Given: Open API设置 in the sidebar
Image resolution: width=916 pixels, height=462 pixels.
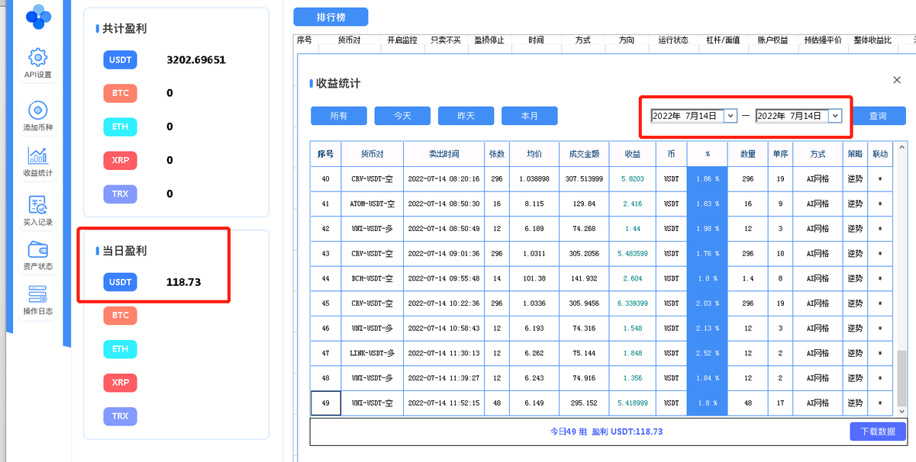Looking at the screenshot, I should click(37, 63).
